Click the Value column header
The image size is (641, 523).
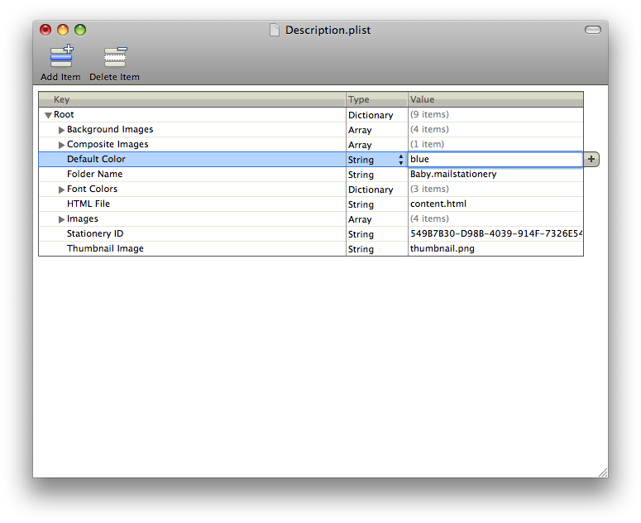click(x=495, y=99)
